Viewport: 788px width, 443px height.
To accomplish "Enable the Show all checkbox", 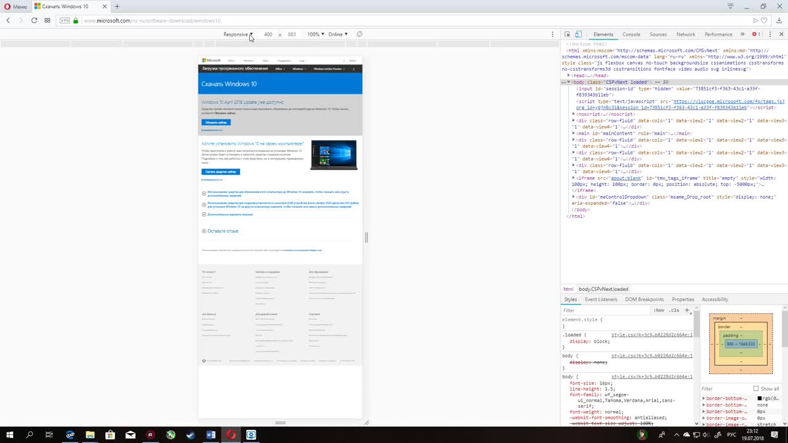I will 756,388.
